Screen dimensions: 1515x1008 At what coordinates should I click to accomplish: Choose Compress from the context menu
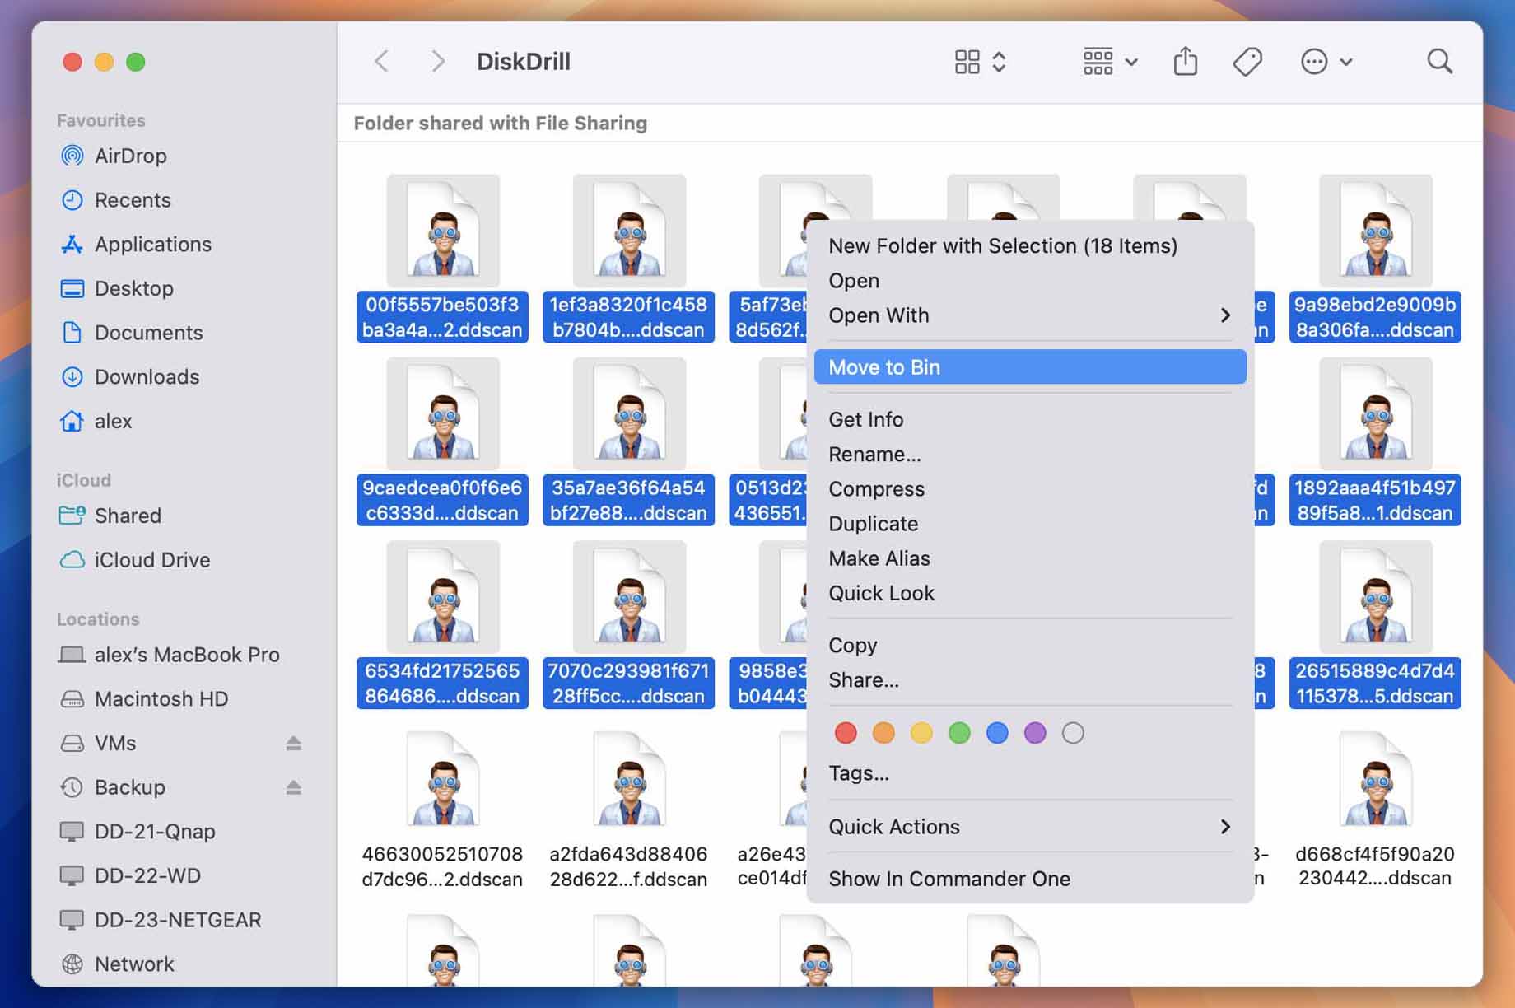point(1029,489)
